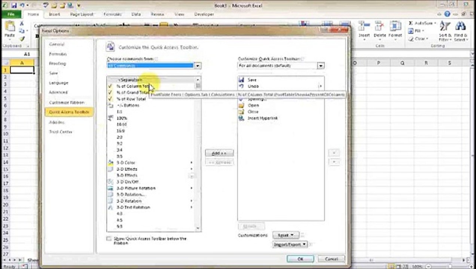Click the Save icon in the title bar

point(14,6)
